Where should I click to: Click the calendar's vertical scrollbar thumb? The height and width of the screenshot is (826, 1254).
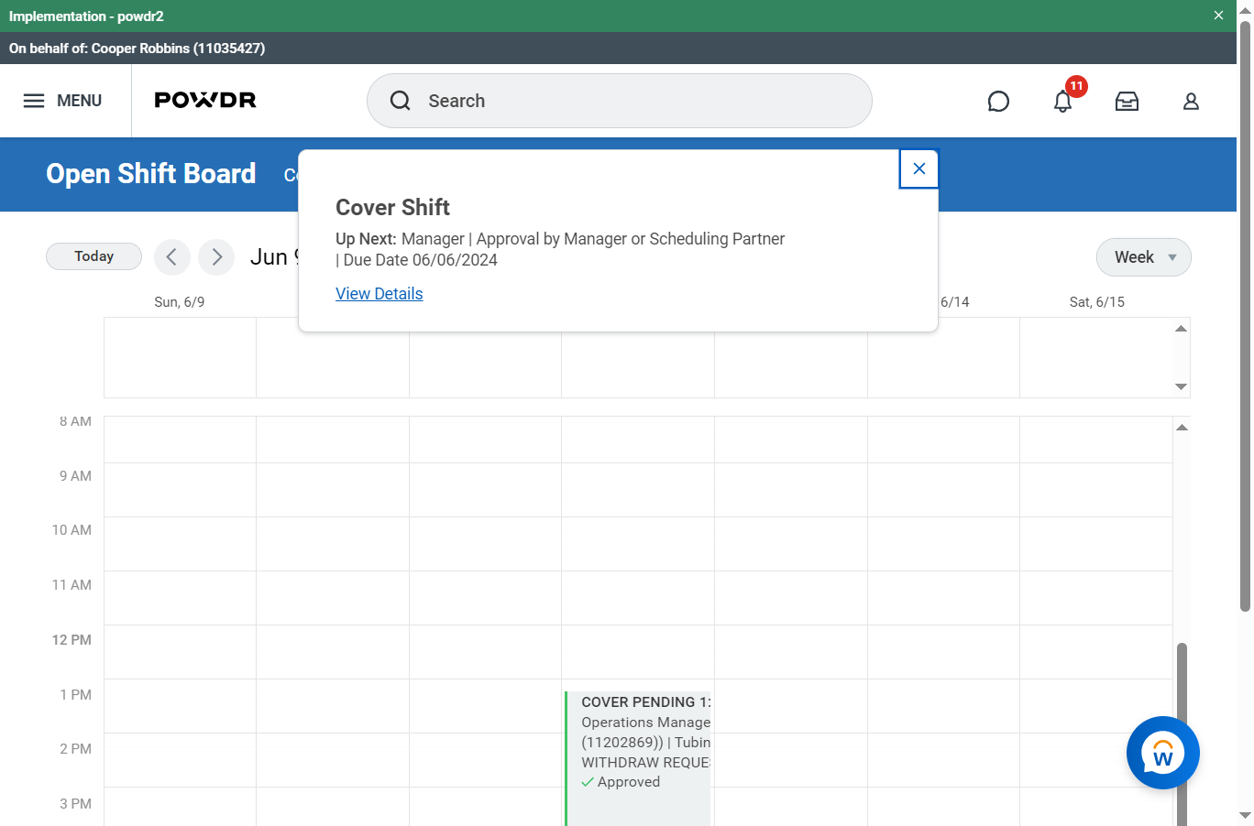coord(1182,733)
